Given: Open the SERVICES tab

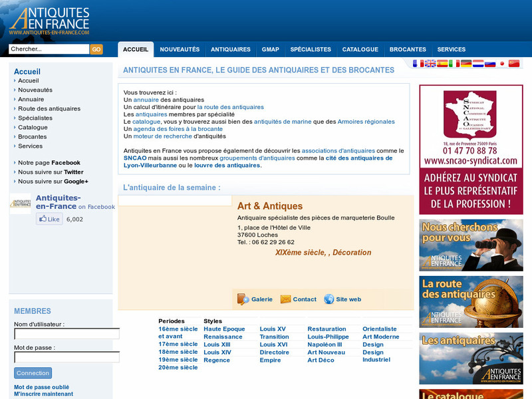Looking at the screenshot, I should (452, 49).
